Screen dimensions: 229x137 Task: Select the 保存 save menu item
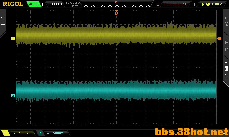(226, 45)
